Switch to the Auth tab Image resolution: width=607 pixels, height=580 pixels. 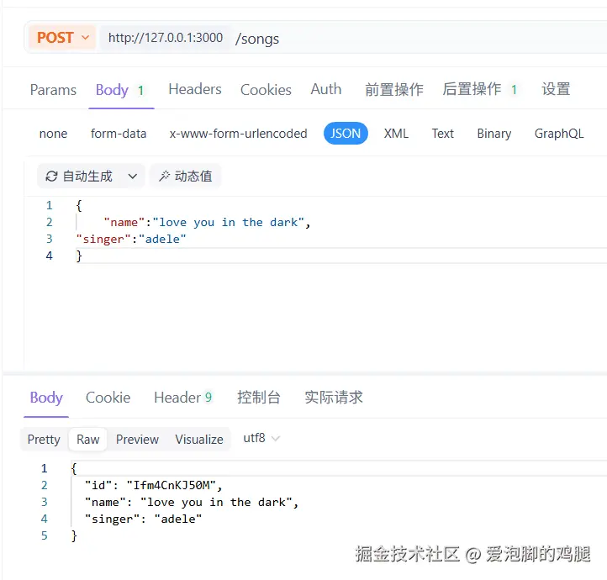(x=326, y=89)
